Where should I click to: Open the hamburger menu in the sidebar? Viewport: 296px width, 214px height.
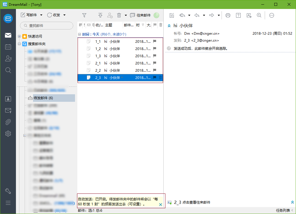[8, 203]
